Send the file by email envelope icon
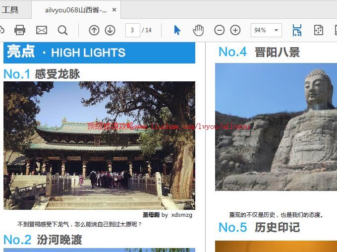This screenshot has width=337, height=252. coord(42,30)
